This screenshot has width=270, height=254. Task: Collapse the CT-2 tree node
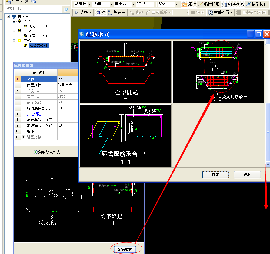(14, 31)
